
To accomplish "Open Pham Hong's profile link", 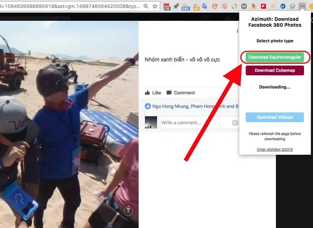I will tap(208, 106).
